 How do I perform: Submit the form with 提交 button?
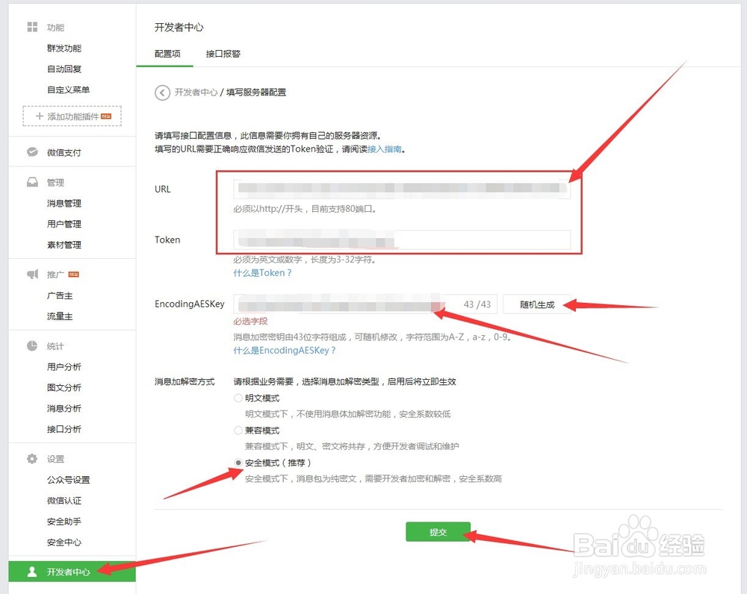pos(438,532)
